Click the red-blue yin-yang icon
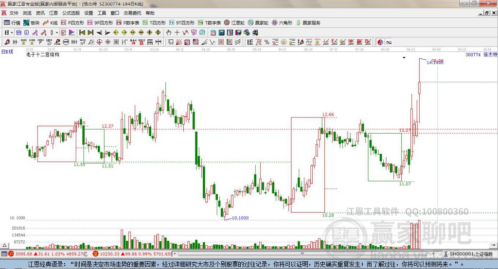Image resolution: width=498 pixels, height=269 pixels. tap(380, 42)
